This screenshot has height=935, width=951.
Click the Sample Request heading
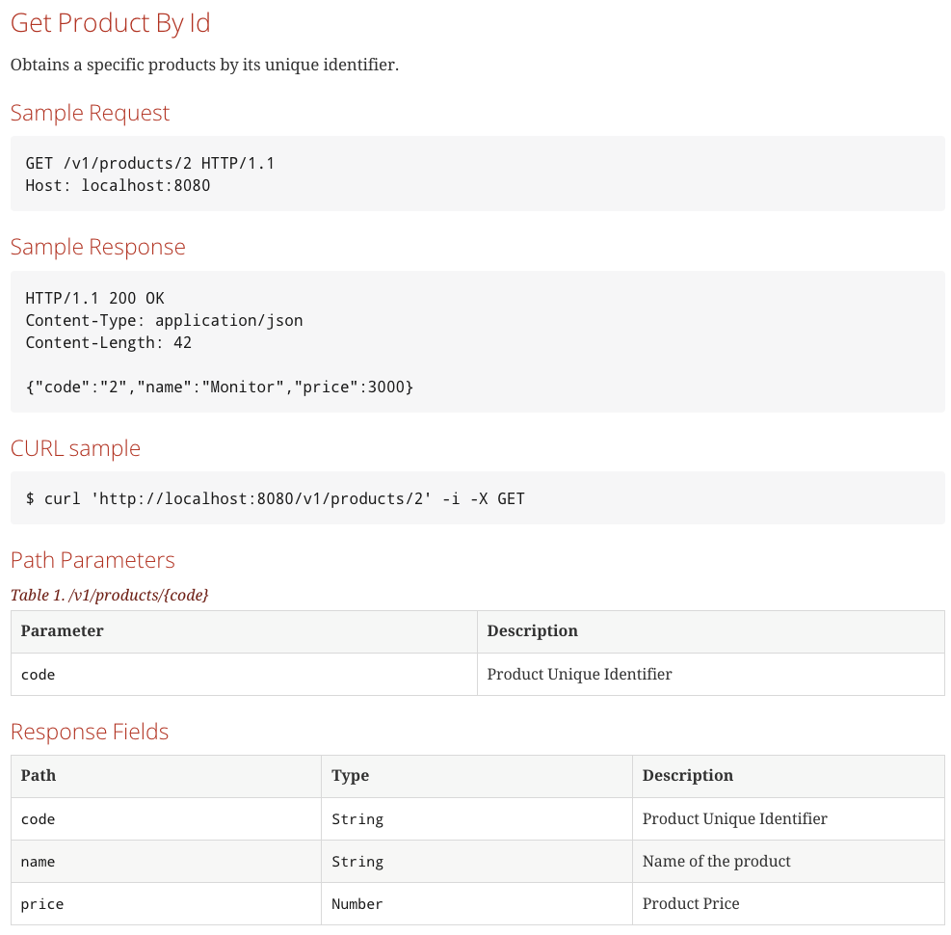[x=90, y=114]
